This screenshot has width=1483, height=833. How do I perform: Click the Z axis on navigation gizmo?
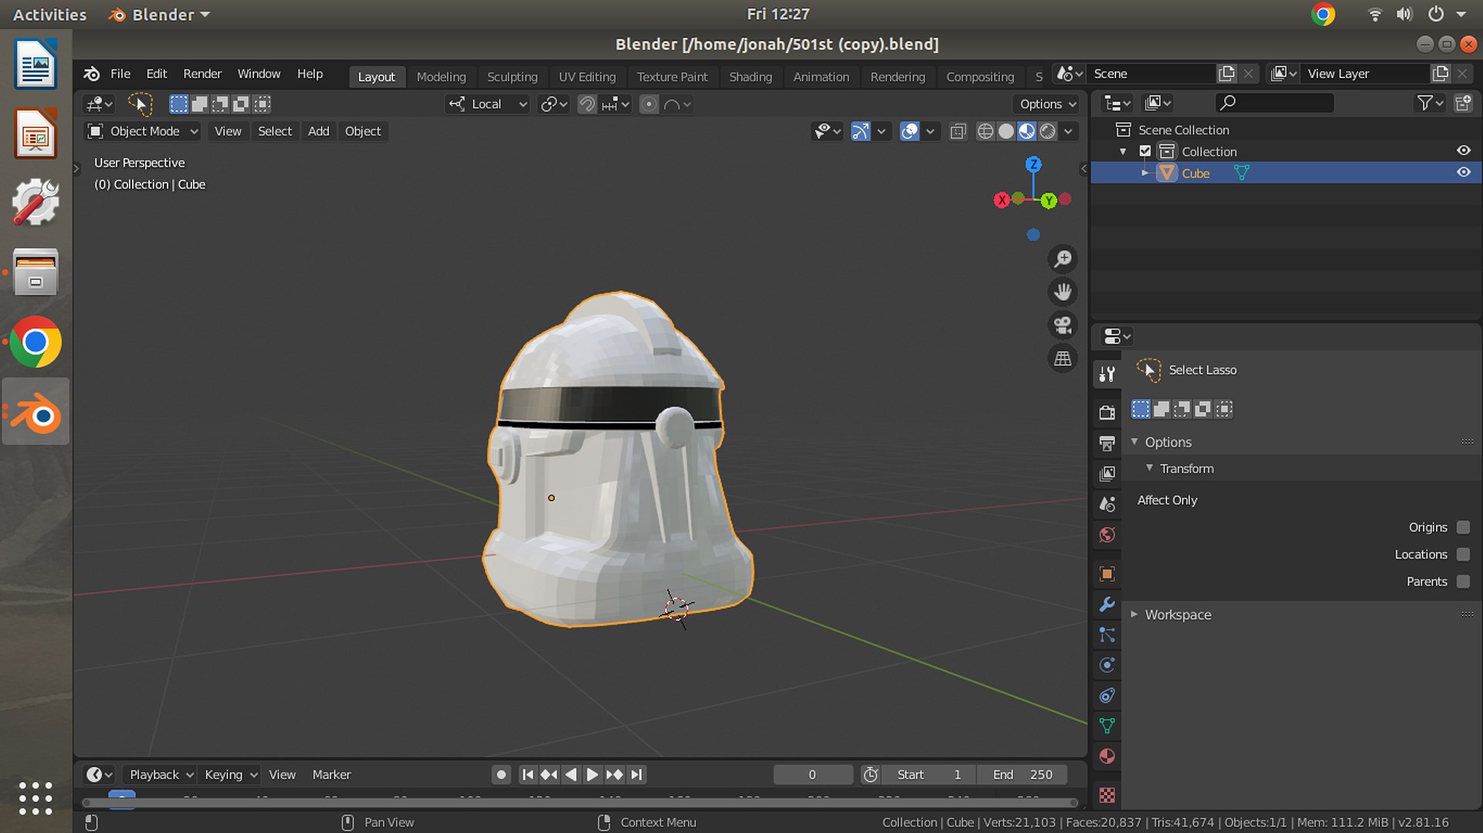(1033, 164)
